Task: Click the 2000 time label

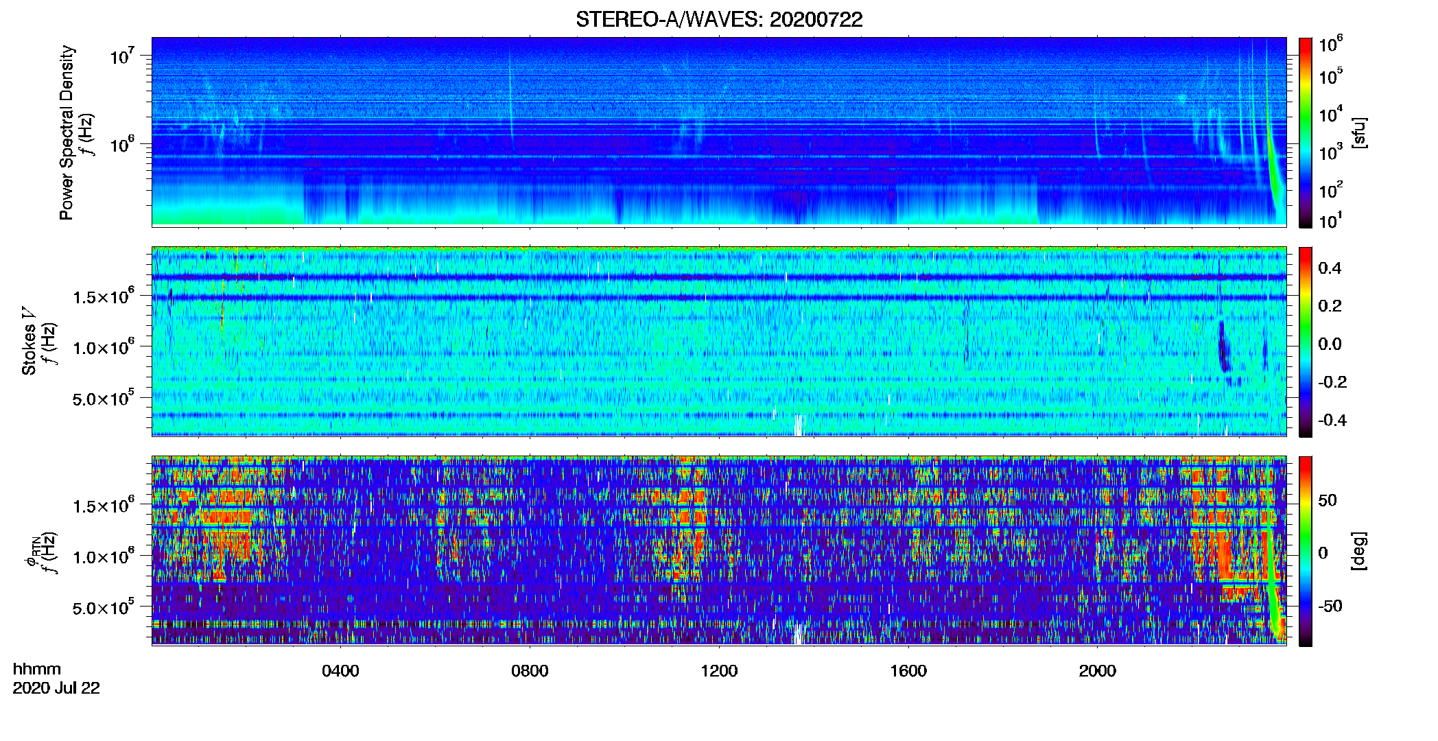Action: [x=1098, y=671]
